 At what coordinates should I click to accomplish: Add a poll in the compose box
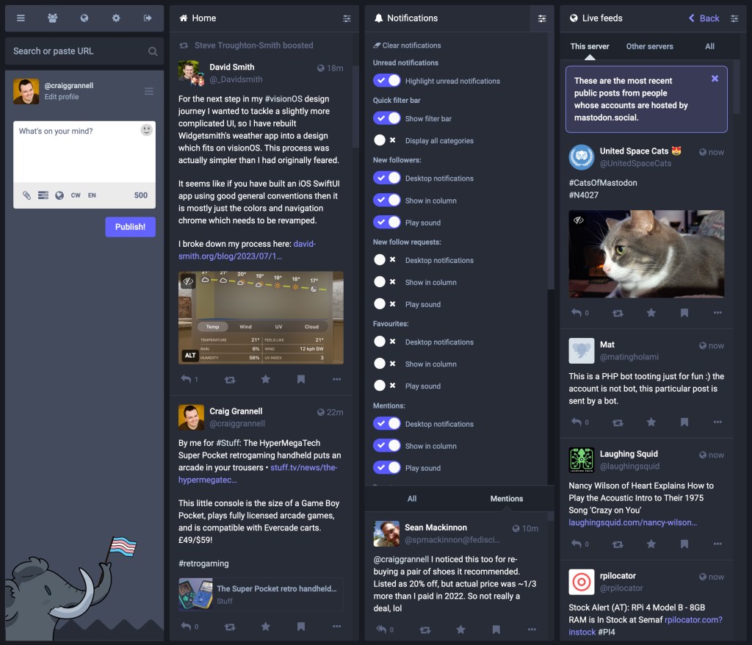point(43,195)
